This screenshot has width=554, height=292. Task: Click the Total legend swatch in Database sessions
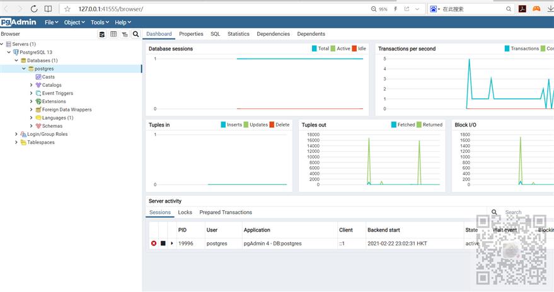[314, 48]
